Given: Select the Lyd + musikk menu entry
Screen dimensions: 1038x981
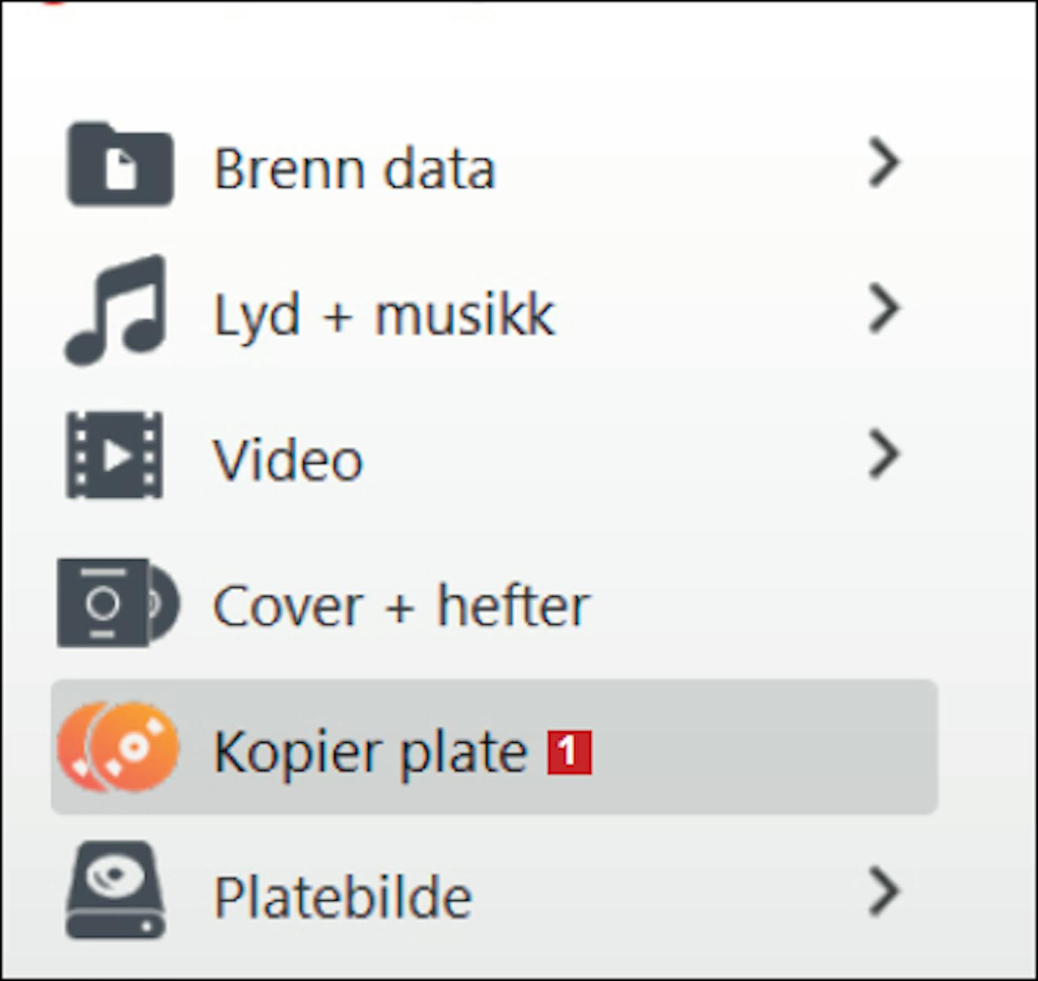Looking at the screenshot, I should tap(384, 315).
